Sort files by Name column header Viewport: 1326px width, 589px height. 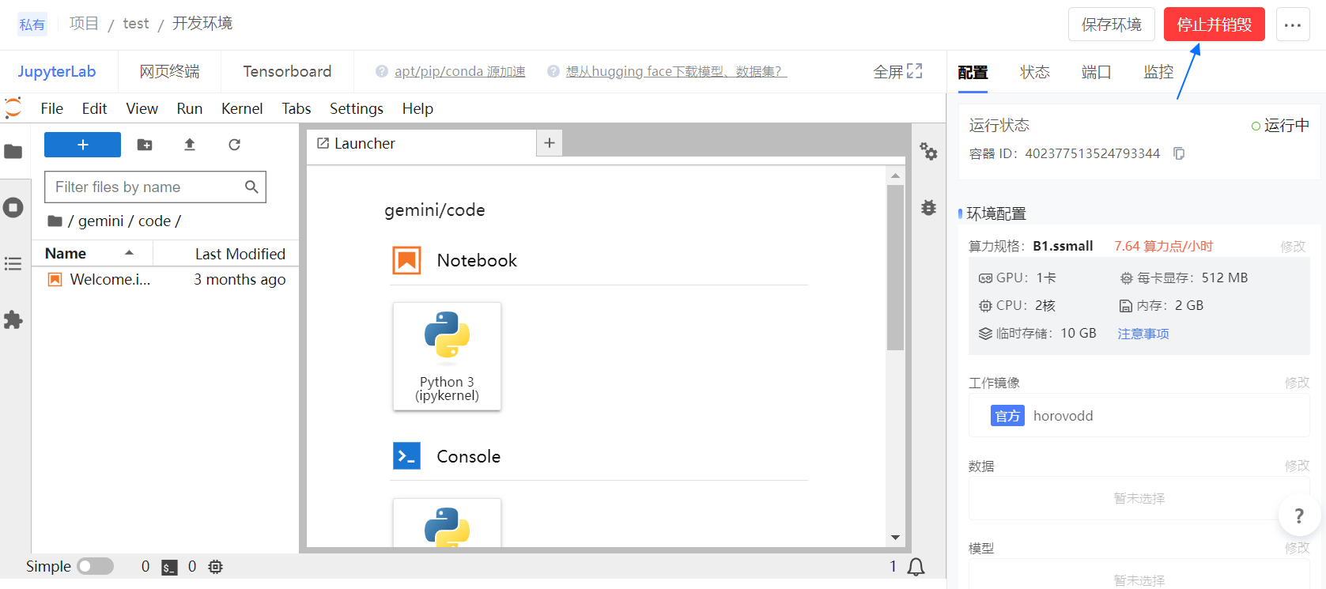click(66, 254)
